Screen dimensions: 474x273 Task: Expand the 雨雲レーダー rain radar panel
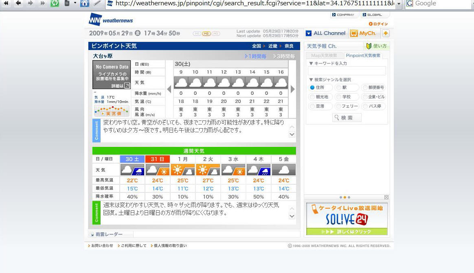[110, 234]
